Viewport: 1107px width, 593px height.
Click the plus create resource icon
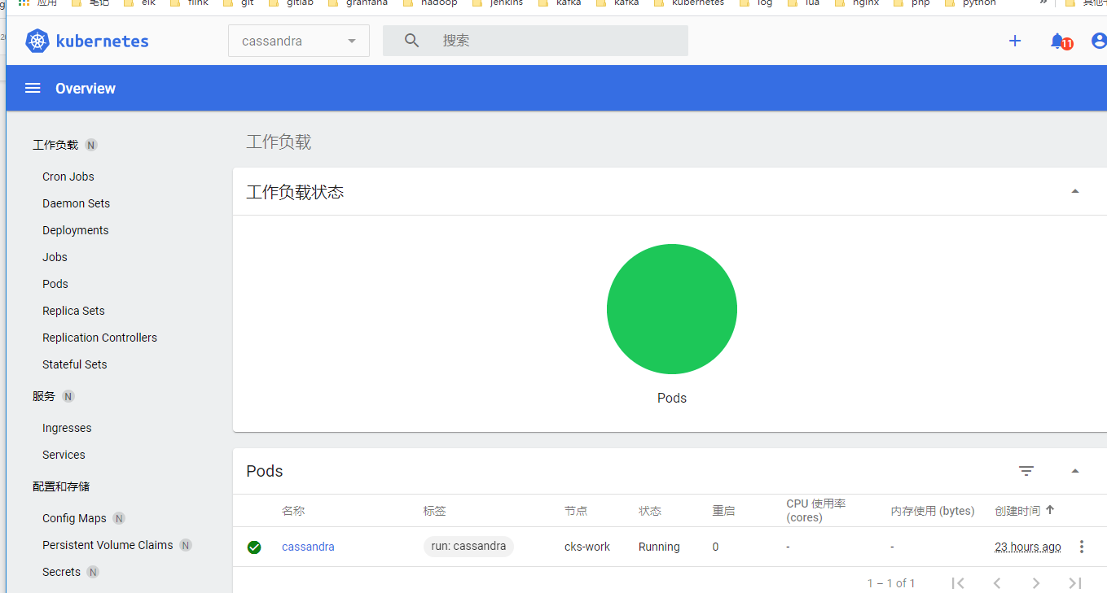pos(1015,41)
